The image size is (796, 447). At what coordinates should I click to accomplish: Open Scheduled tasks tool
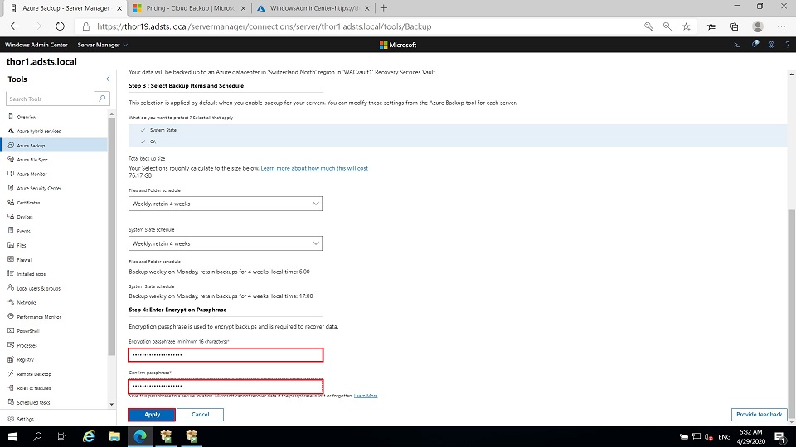click(x=33, y=402)
